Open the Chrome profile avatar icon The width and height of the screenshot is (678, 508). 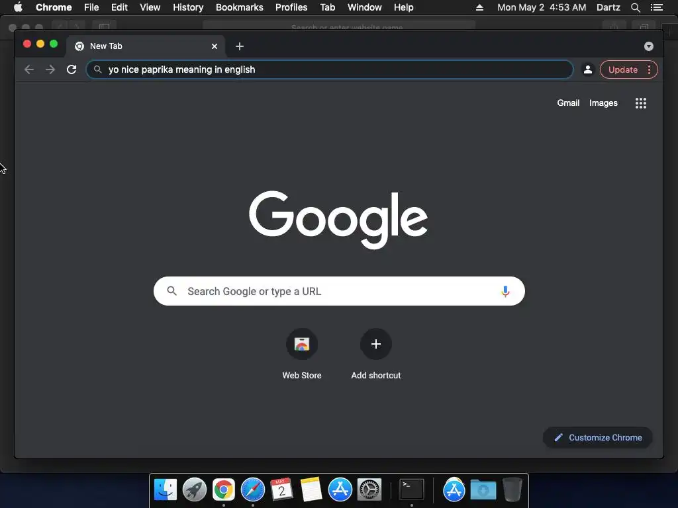coord(588,69)
